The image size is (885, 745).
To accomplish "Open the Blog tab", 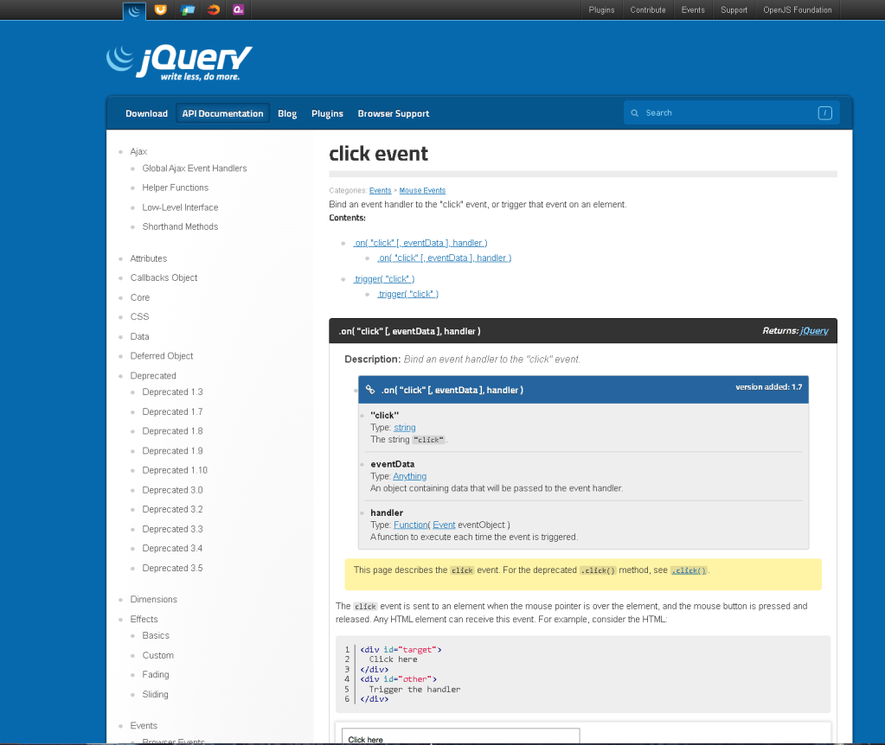I will (286, 113).
